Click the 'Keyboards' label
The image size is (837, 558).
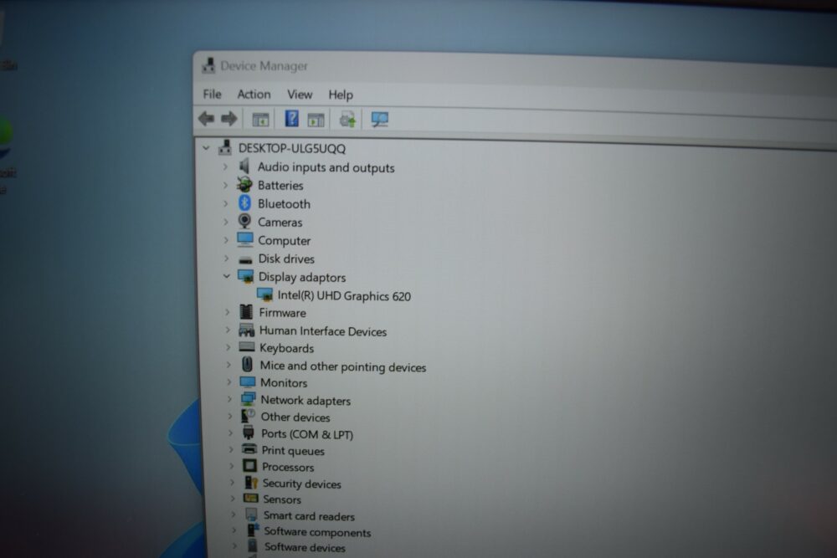coord(286,348)
